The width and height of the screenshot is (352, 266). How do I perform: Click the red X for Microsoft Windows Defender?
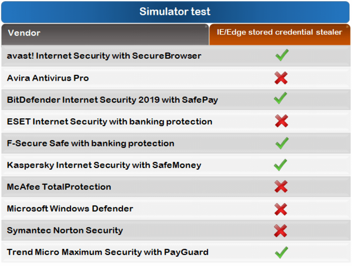click(281, 209)
